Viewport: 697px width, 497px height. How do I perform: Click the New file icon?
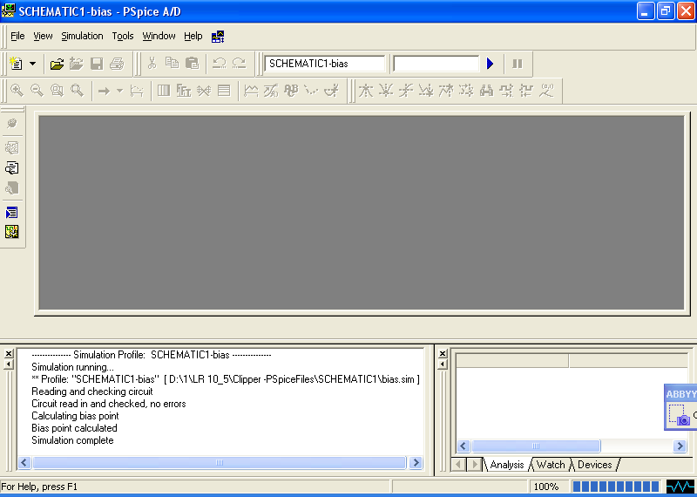16,64
